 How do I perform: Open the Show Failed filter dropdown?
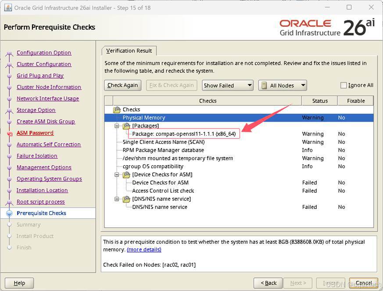227,86
